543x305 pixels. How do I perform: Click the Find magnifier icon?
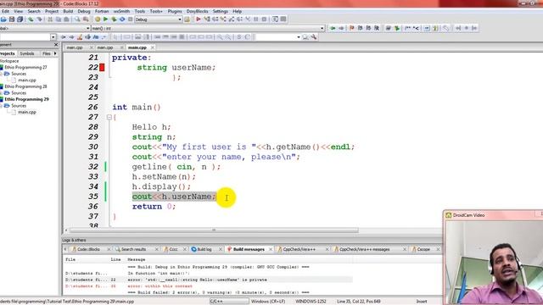[x=77, y=19]
